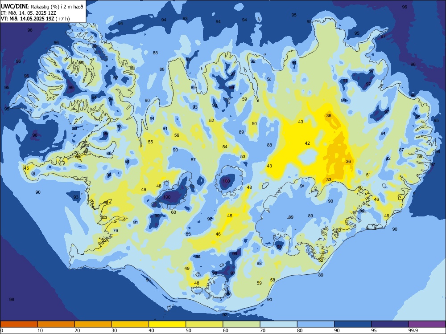This screenshot has height=334, width=446.
Task: Click the humidity value '86' on the map
Action: coord(109,153)
